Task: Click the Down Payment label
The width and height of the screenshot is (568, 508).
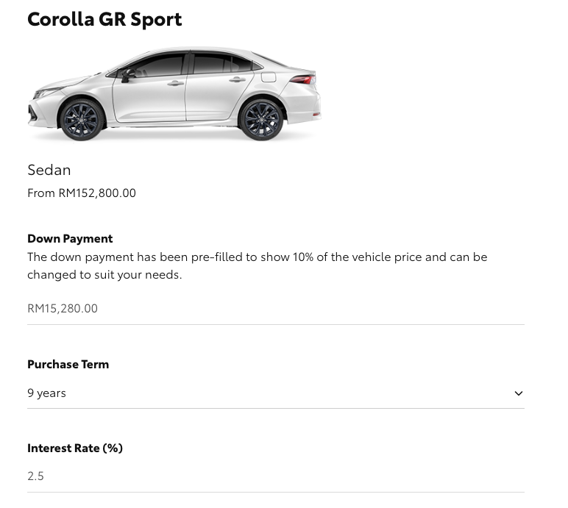Action: pyautogui.click(x=70, y=238)
